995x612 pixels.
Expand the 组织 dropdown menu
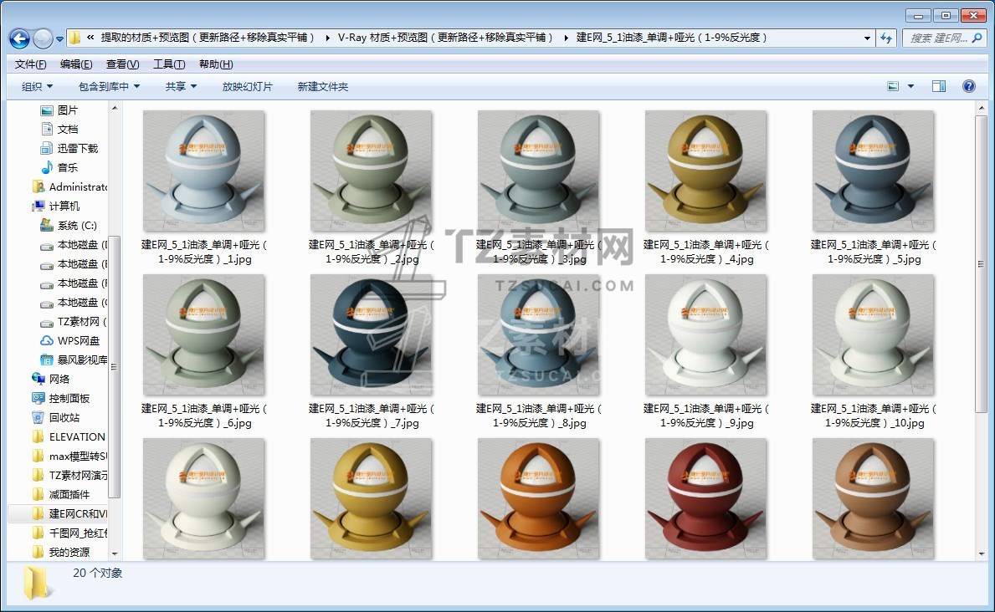coord(37,86)
